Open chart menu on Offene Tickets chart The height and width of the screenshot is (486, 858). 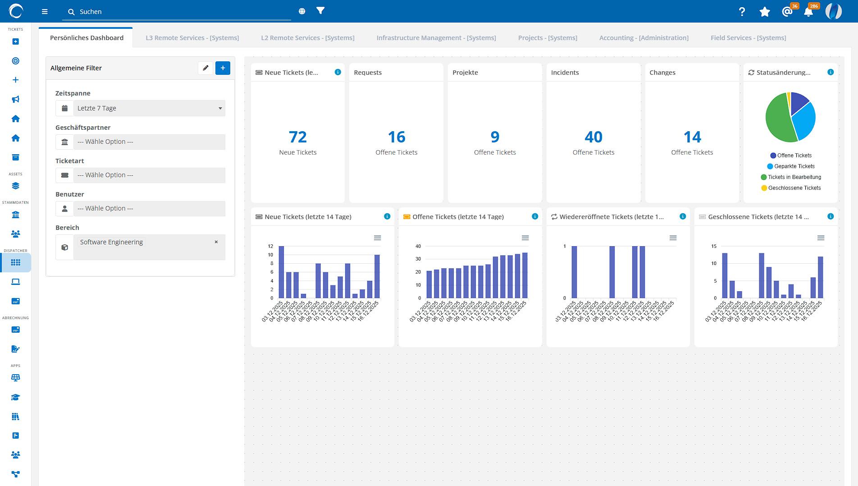(525, 238)
